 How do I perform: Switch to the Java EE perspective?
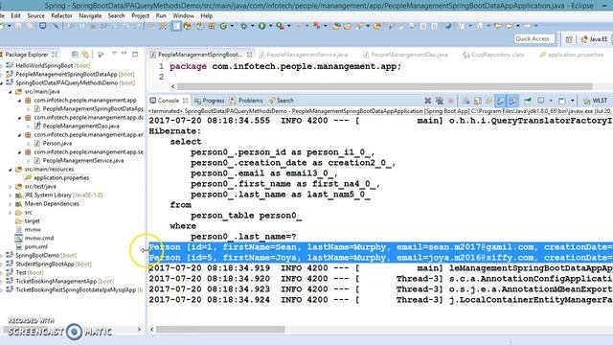tap(595, 39)
